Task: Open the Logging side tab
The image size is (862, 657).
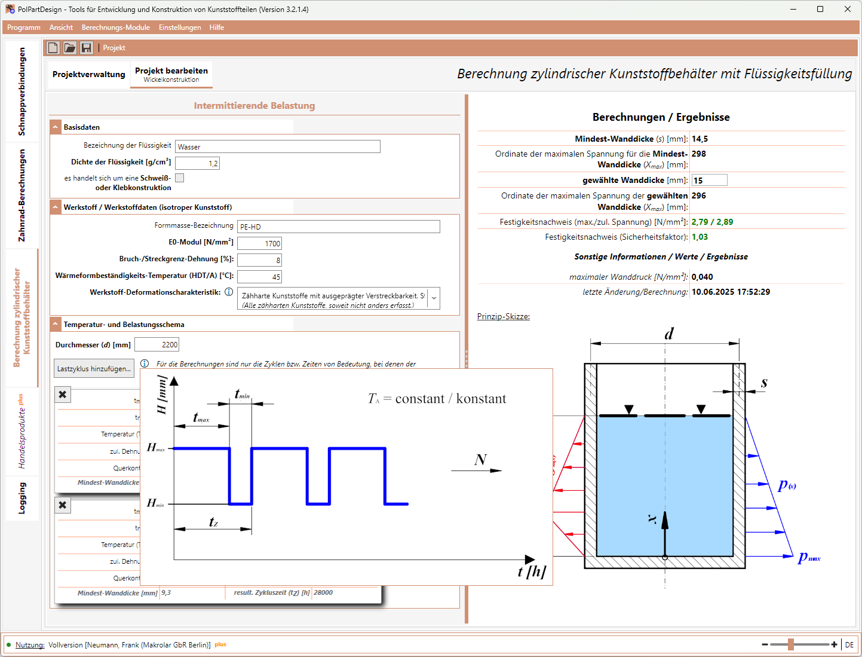Action: pos(22,498)
